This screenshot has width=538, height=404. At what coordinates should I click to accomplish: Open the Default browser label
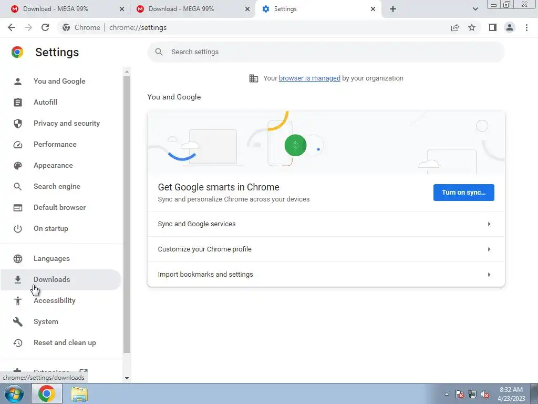[60, 207]
